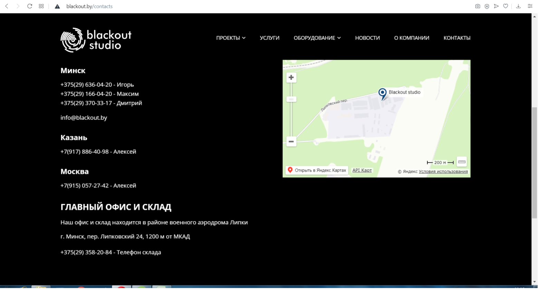This screenshot has height=289, width=539.
Task: Click the Казань phone number +7(917) 886-40-98
Action: point(85,152)
